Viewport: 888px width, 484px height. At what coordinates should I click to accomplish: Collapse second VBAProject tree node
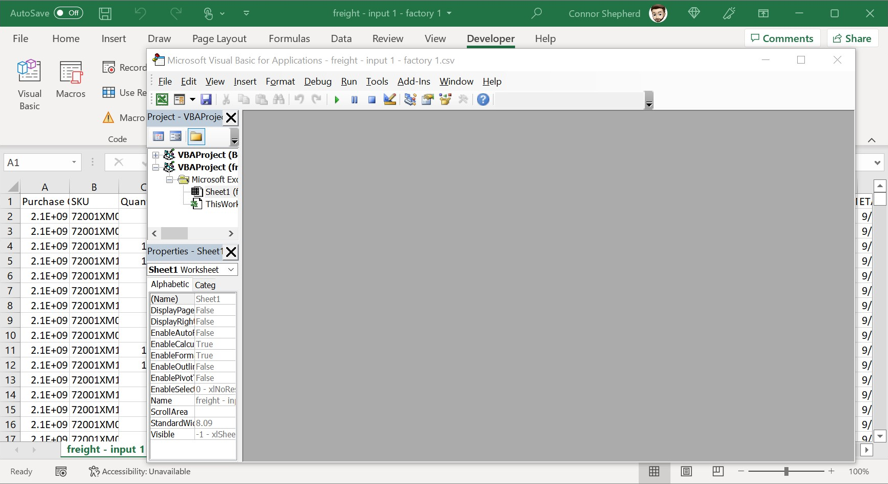pos(155,167)
